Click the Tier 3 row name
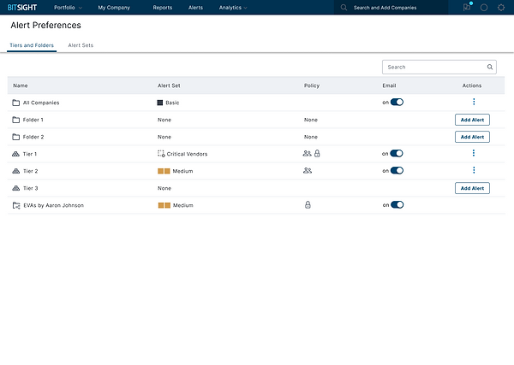Screen dimensions: 514x365 31,188
